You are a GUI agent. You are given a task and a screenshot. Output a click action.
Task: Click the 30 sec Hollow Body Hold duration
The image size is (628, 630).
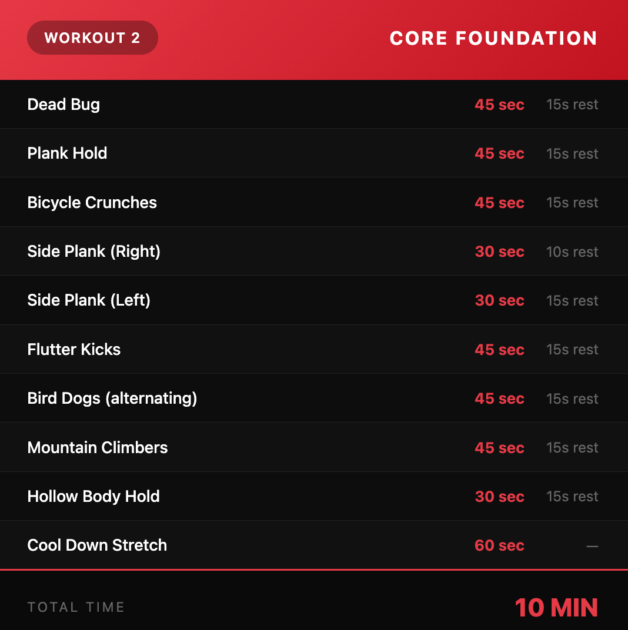499,497
